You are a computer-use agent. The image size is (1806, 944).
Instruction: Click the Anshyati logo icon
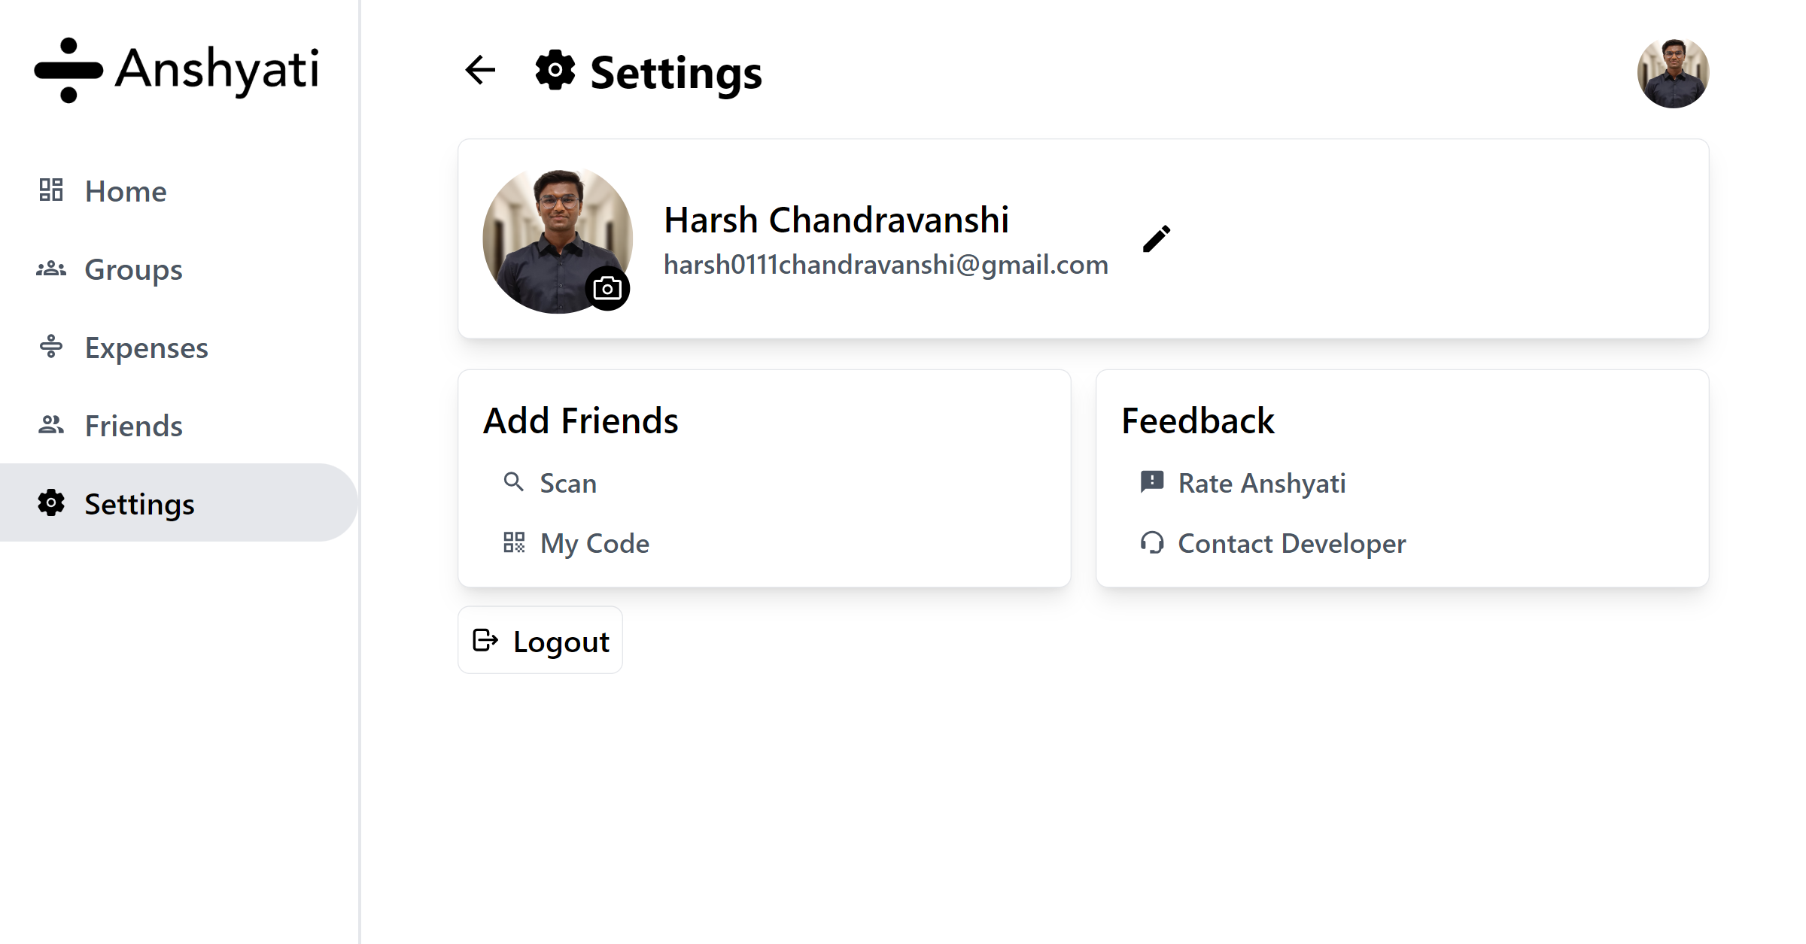(68, 70)
